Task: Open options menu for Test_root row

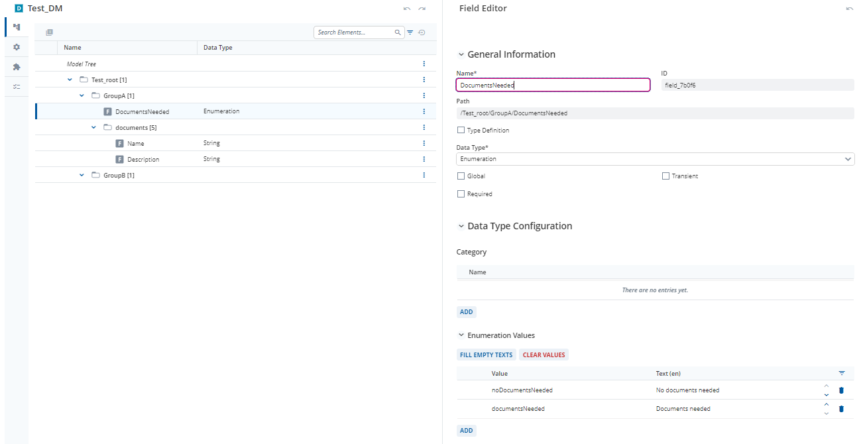Action: (x=424, y=80)
